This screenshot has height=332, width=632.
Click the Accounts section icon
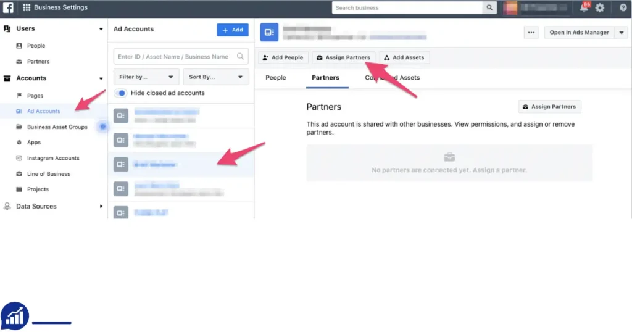[x=7, y=78]
